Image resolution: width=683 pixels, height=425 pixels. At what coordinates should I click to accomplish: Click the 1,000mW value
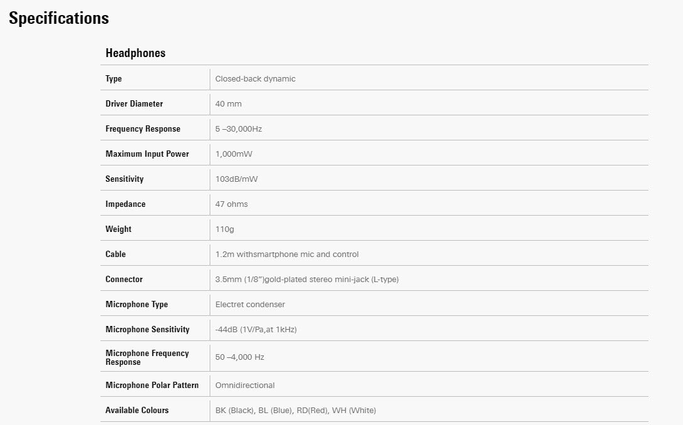[x=234, y=154]
